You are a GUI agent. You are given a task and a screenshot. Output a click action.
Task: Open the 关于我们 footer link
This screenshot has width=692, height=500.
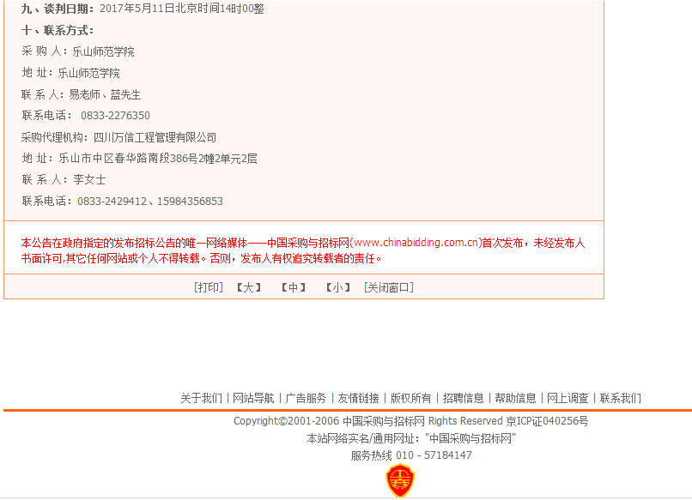click(x=201, y=398)
